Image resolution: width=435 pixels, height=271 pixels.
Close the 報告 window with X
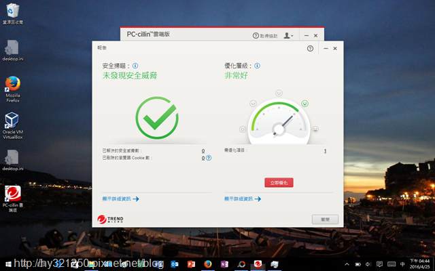[335, 48]
